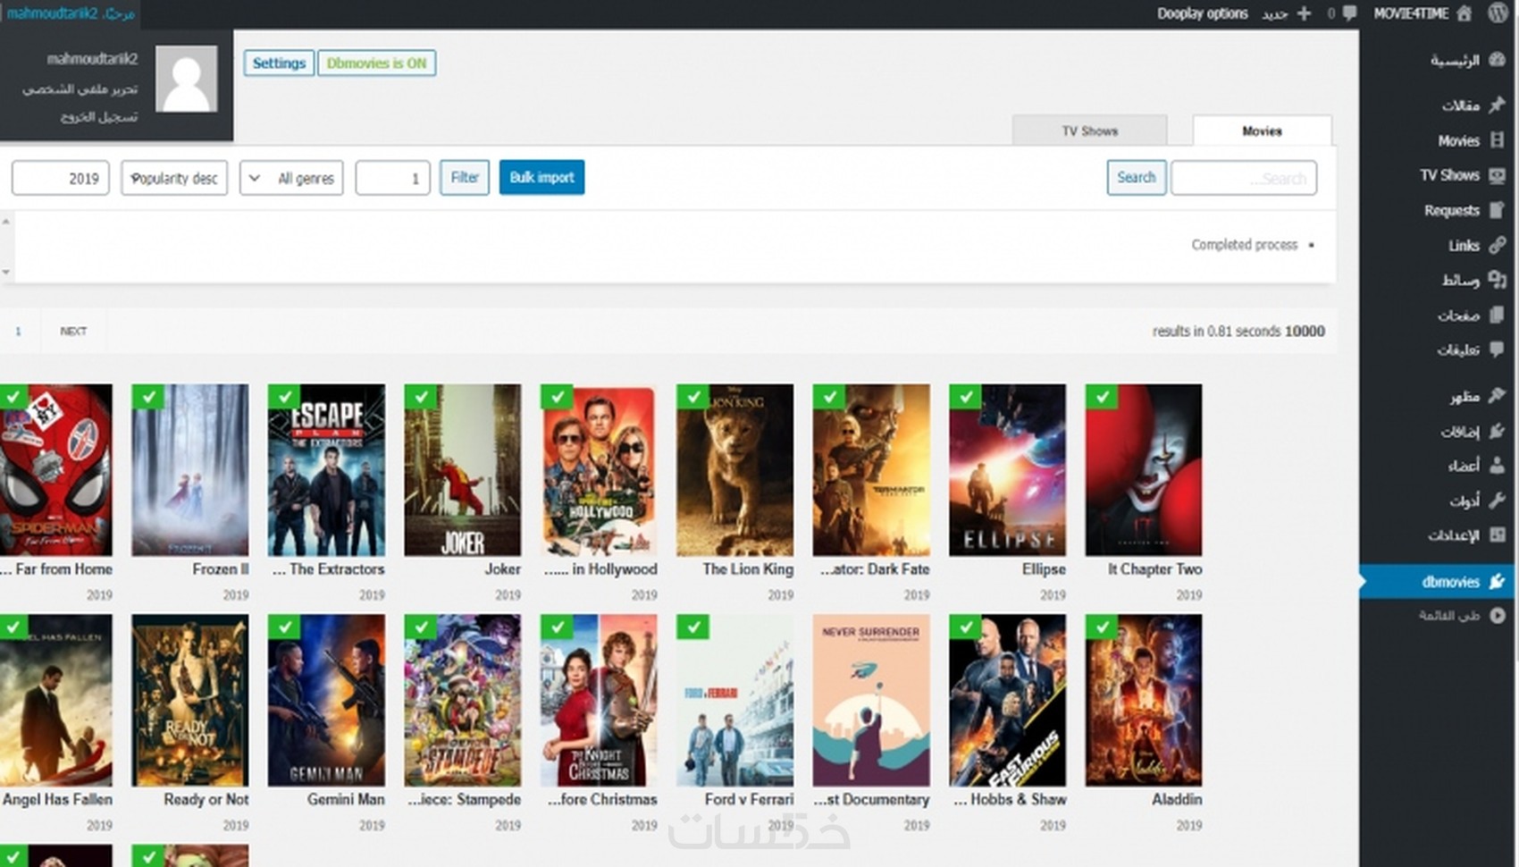Image resolution: width=1519 pixels, height=867 pixels.
Task: Select the Angel Has Fallen poster
Action: [56, 701]
